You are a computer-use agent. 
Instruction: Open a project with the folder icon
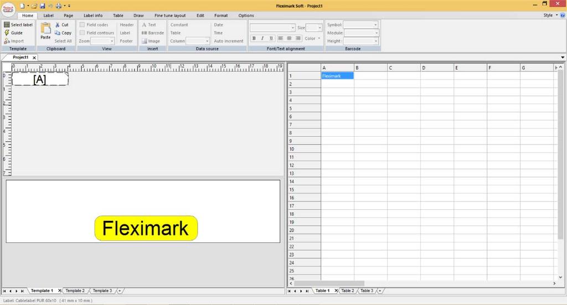pyautogui.click(x=34, y=6)
